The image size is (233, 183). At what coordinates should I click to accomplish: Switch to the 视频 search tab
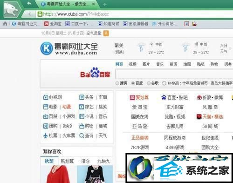point(133,64)
